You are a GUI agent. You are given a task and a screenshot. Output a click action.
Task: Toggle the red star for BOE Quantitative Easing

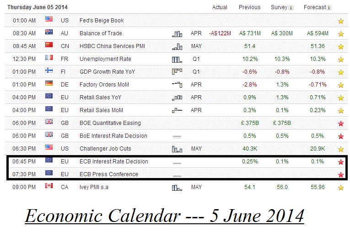click(340, 124)
